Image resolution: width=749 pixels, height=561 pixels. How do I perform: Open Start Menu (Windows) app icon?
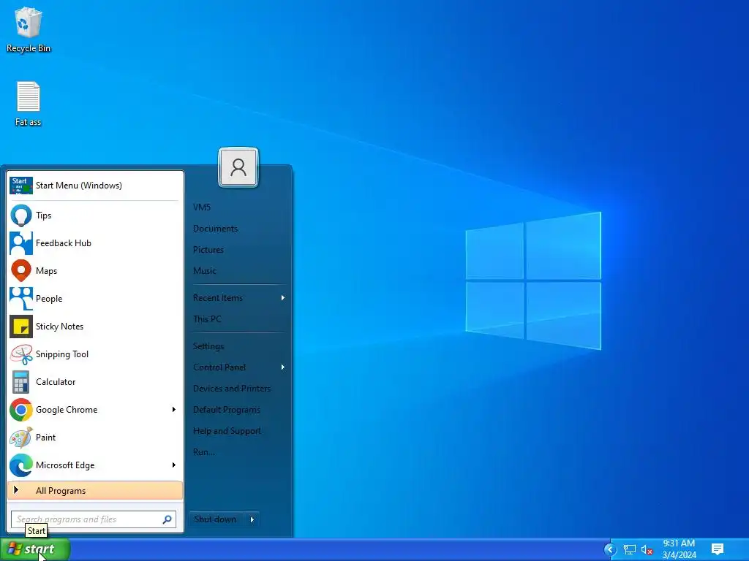21,186
